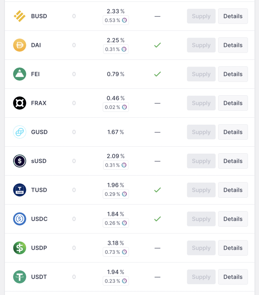View Details for the GUSD asset
Screen dimensions: 259x295
[233, 132]
